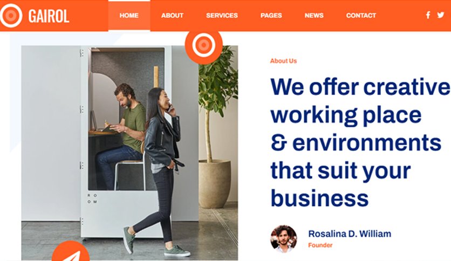451x261 pixels.
Task: Click the office phone booth photo
Action: 129,153
